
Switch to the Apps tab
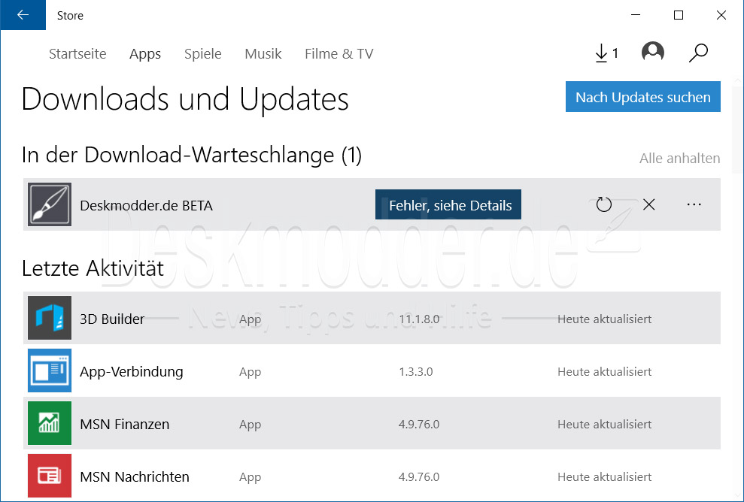(145, 54)
